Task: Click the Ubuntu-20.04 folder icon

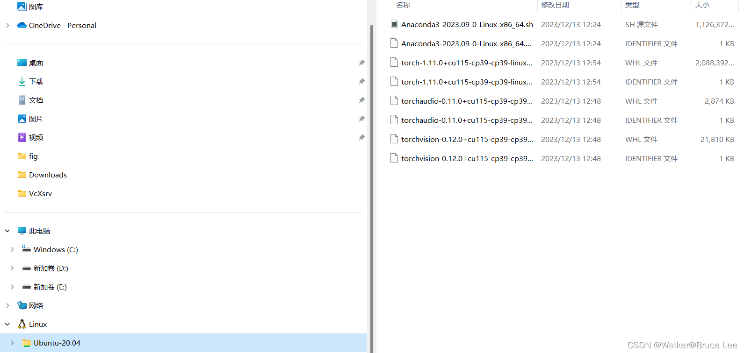Action: point(26,343)
